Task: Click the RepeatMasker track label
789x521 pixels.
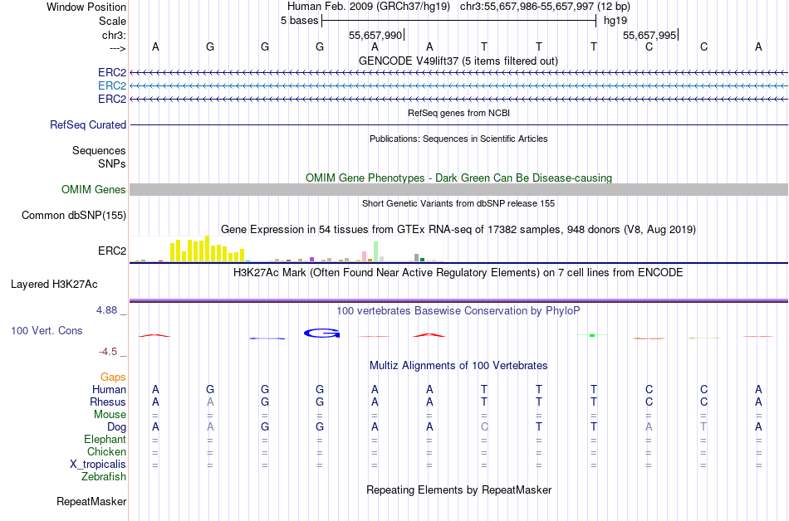Action: pos(91,501)
